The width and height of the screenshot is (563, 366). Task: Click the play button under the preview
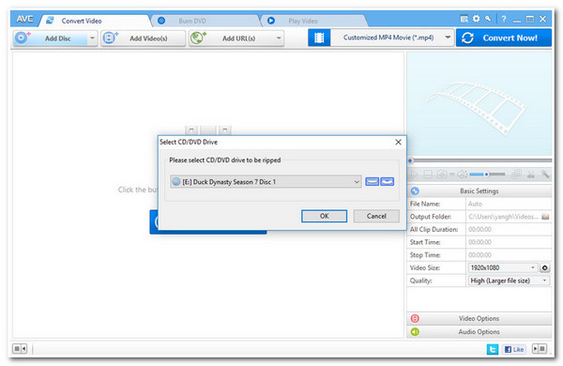click(415, 175)
